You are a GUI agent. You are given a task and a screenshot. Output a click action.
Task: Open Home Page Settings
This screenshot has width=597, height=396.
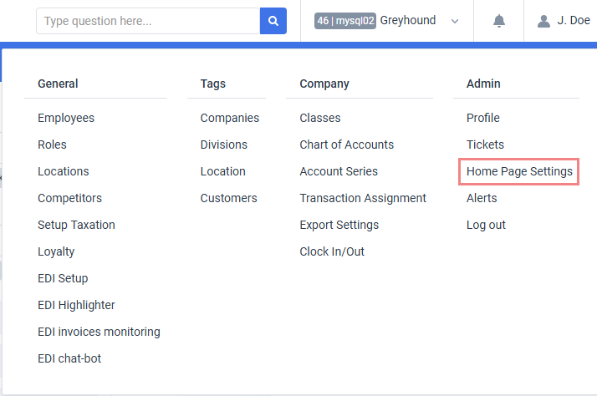click(519, 171)
